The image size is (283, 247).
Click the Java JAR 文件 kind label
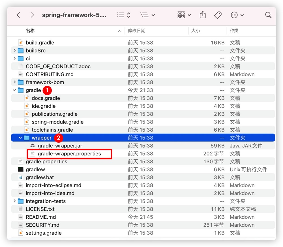point(246,146)
